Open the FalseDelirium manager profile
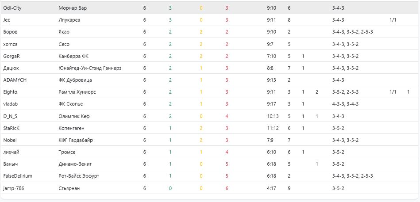Viewport: 420px width, 202px height. (x=18, y=176)
